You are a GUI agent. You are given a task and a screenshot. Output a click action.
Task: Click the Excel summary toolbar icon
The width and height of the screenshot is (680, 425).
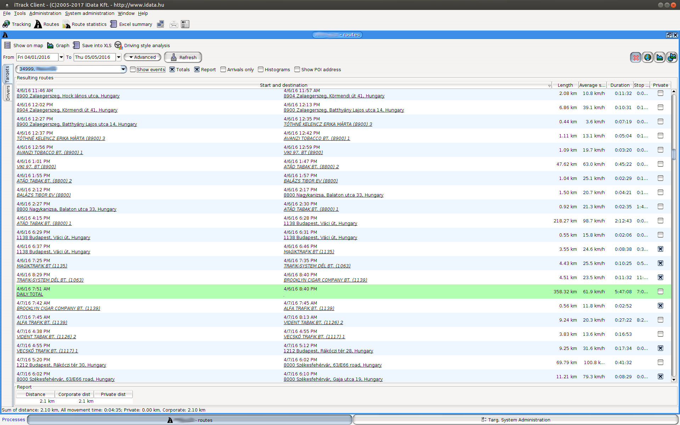pos(113,24)
